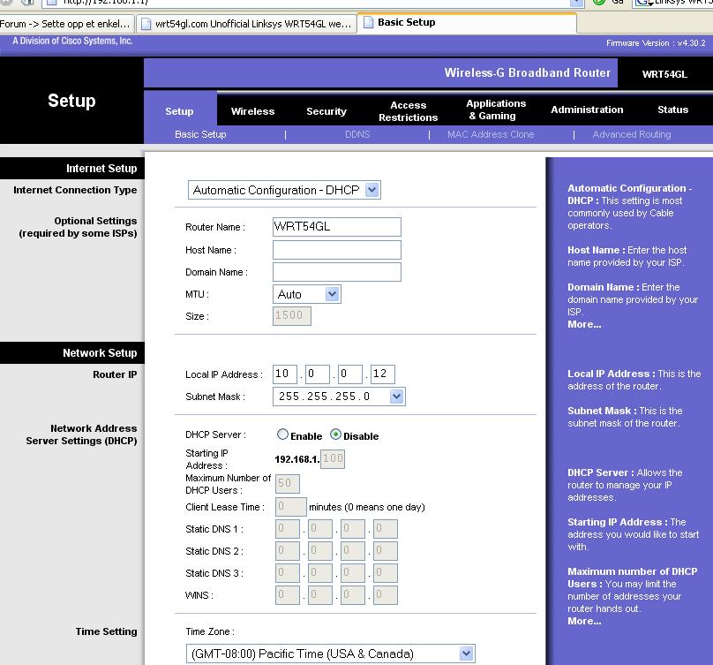Open More link under Maximum DHCP Users help
The image size is (713, 665).
tap(584, 621)
